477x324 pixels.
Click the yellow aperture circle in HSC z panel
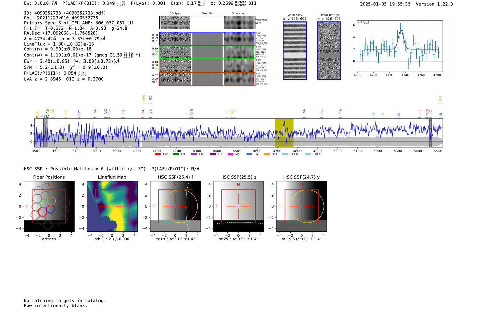click(244, 206)
